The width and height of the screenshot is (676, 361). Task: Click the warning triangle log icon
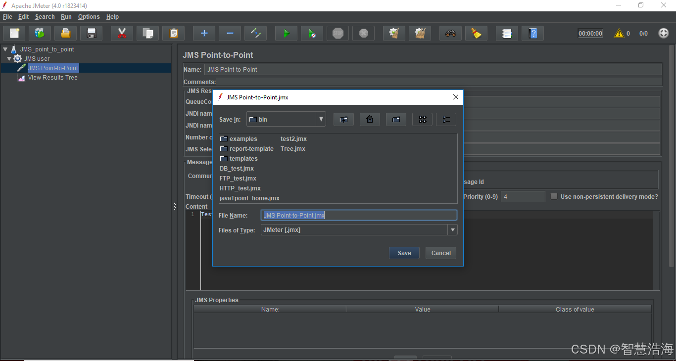click(x=619, y=33)
